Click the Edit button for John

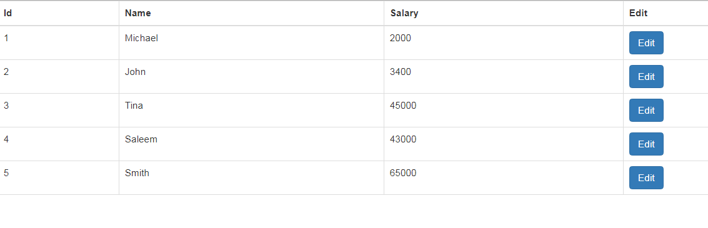[646, 77]
